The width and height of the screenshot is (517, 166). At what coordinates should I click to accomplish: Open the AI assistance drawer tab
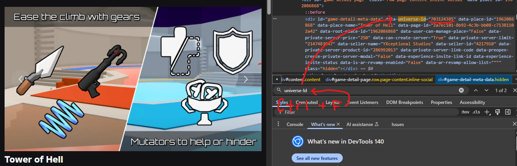[363, 124]
